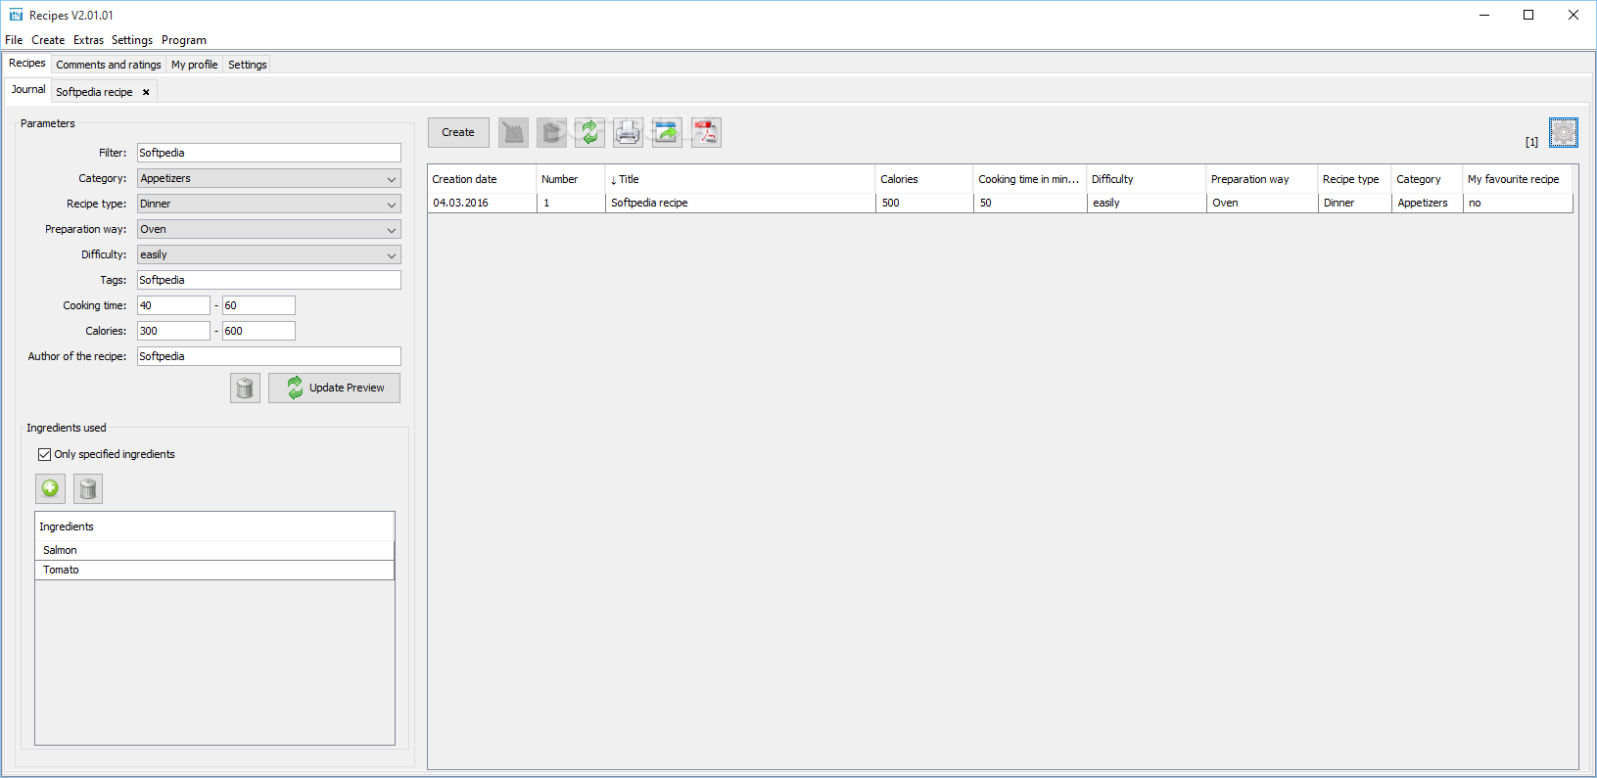Open the Recipe type dropdown showing Dinner
The width and height of the screenshot is (1597, 778).
click(269, 204)
